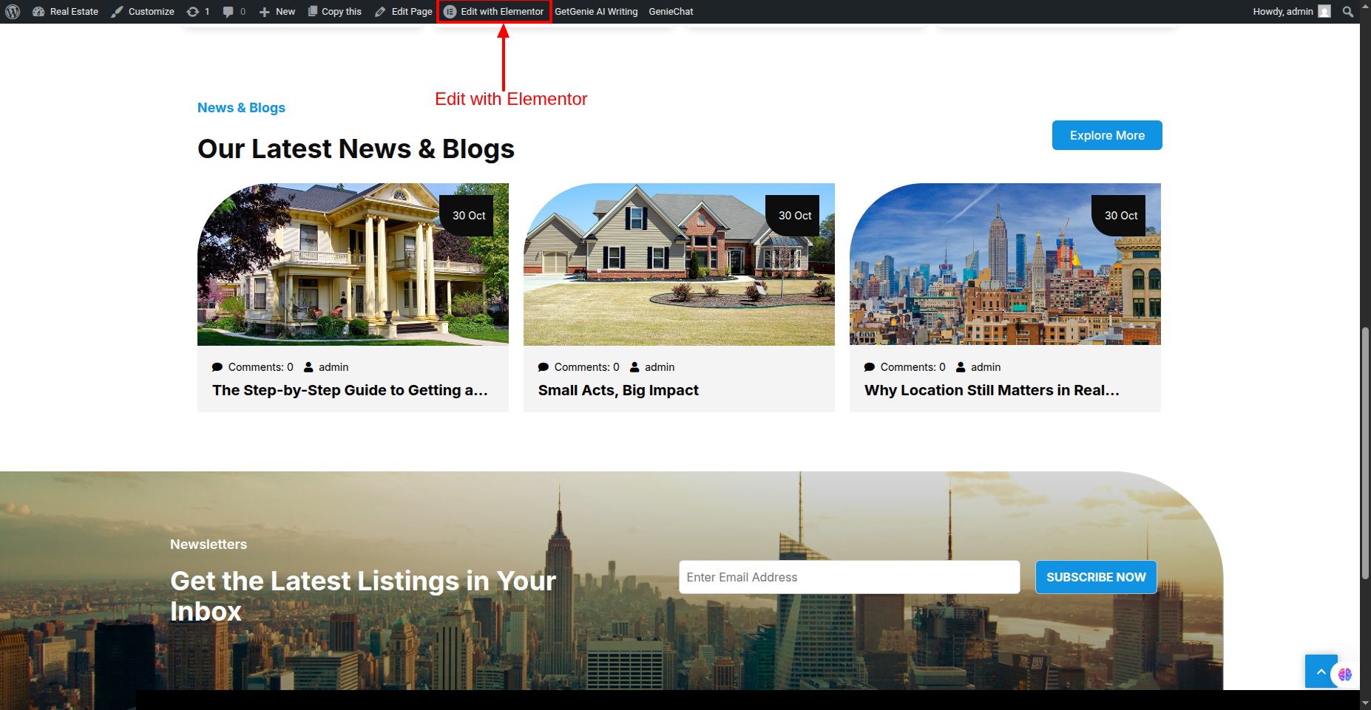
Task: Click the scroll-to-top arrow button
Action: pyautogui.click(x=1320, y=671)
